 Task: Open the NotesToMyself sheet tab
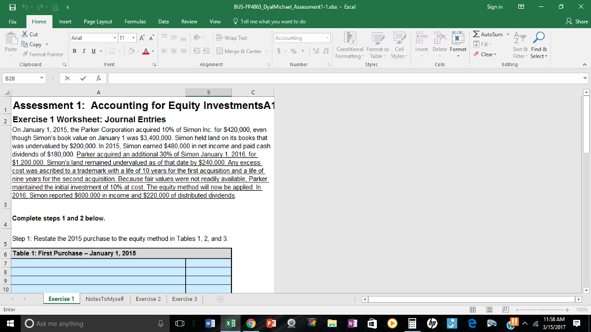(106, 299)
